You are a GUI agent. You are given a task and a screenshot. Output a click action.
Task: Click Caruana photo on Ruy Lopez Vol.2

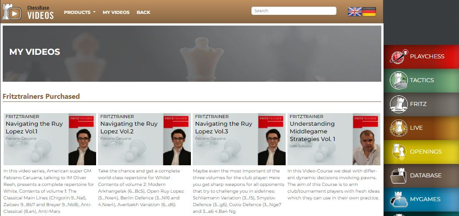(x=177, y=147)
